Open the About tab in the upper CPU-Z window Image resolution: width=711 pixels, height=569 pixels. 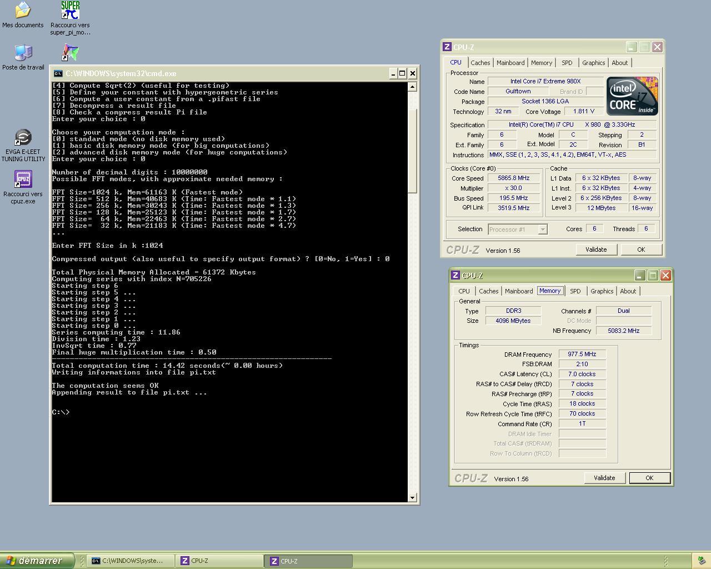point(620,63)
